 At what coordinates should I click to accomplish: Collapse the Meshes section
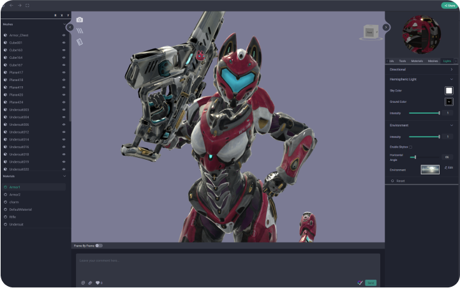pyautogui.click(x=64, y=24)
